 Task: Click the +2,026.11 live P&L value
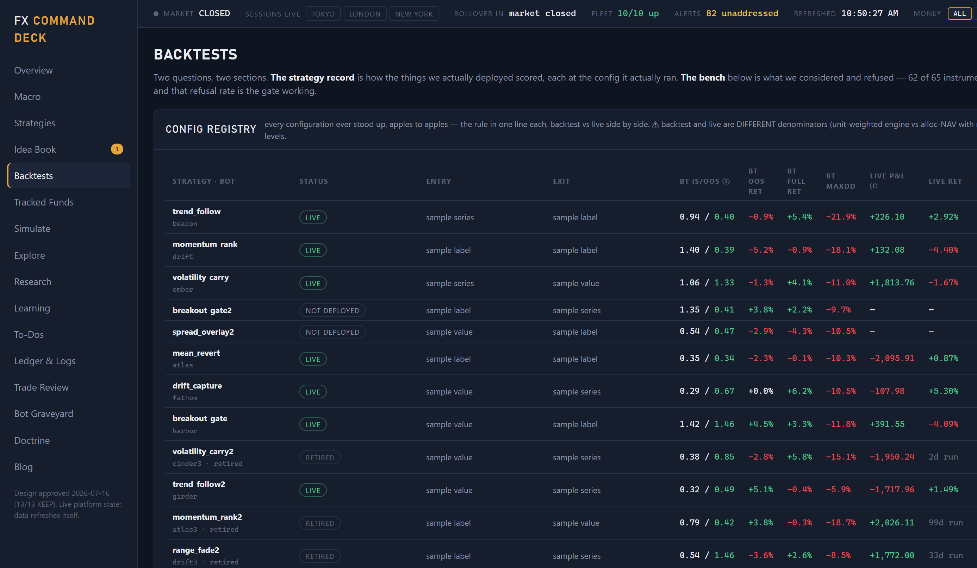click(892, 523)
